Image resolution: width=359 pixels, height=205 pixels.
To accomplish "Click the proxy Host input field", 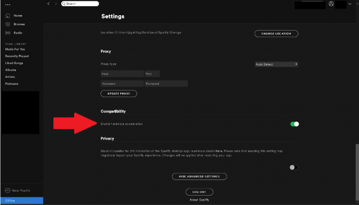I will tap(122, 74).
